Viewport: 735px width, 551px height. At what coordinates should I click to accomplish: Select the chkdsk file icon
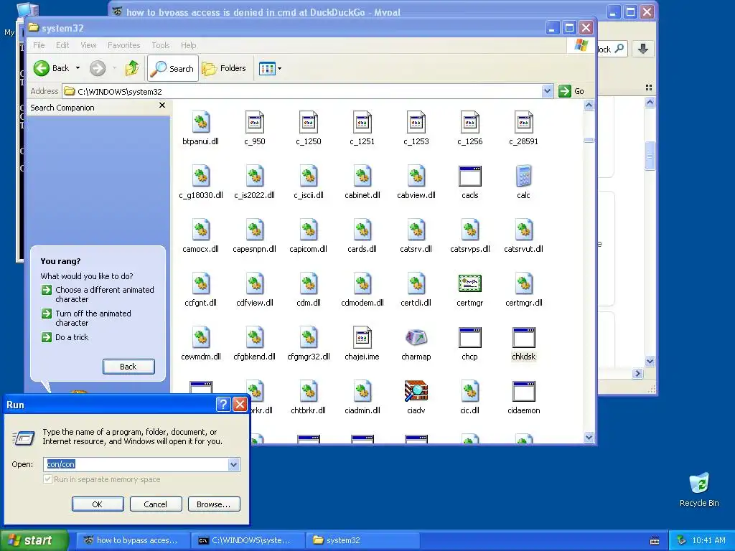point(523,338)
